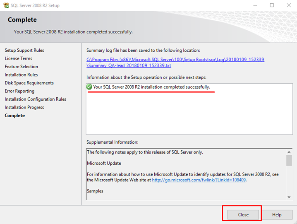297x224 pixels.
Task: Click the Supplemental Information scroll down arrow
Action: coord(289,197)
